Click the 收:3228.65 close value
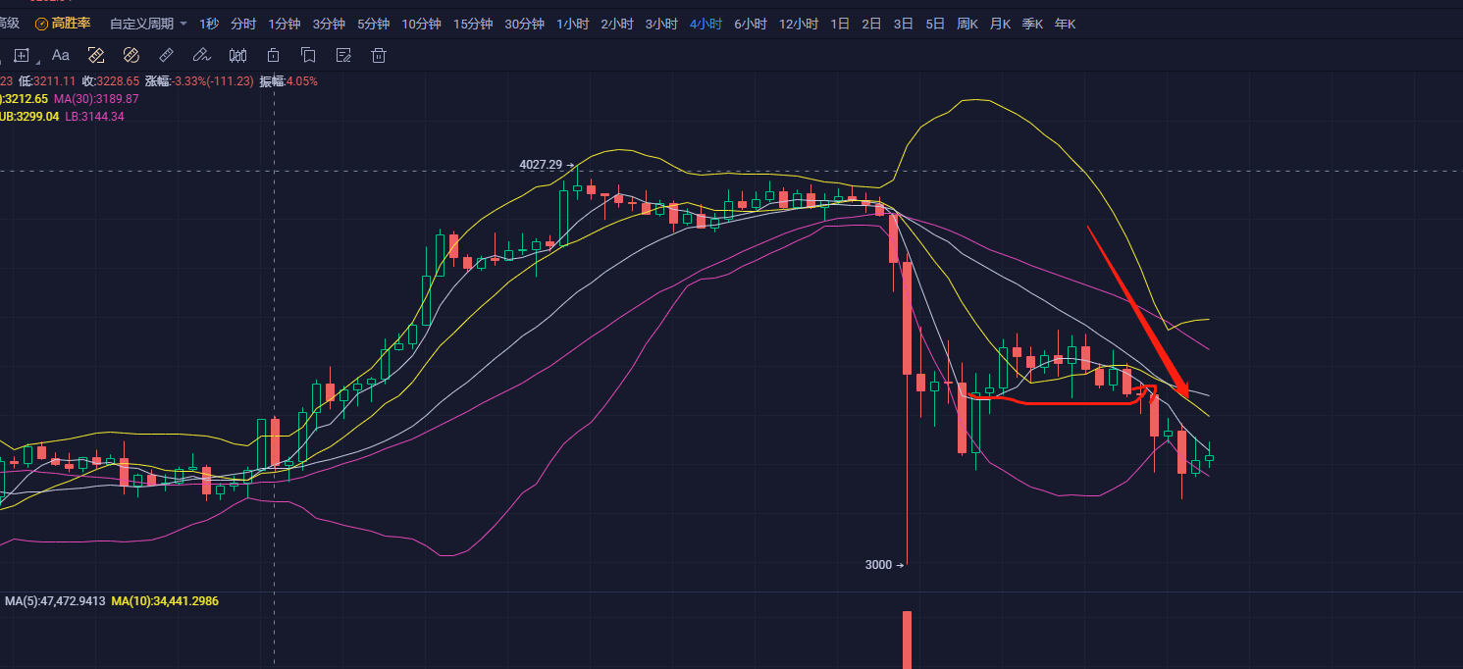 pyautogui.click(x=110, y=81)
